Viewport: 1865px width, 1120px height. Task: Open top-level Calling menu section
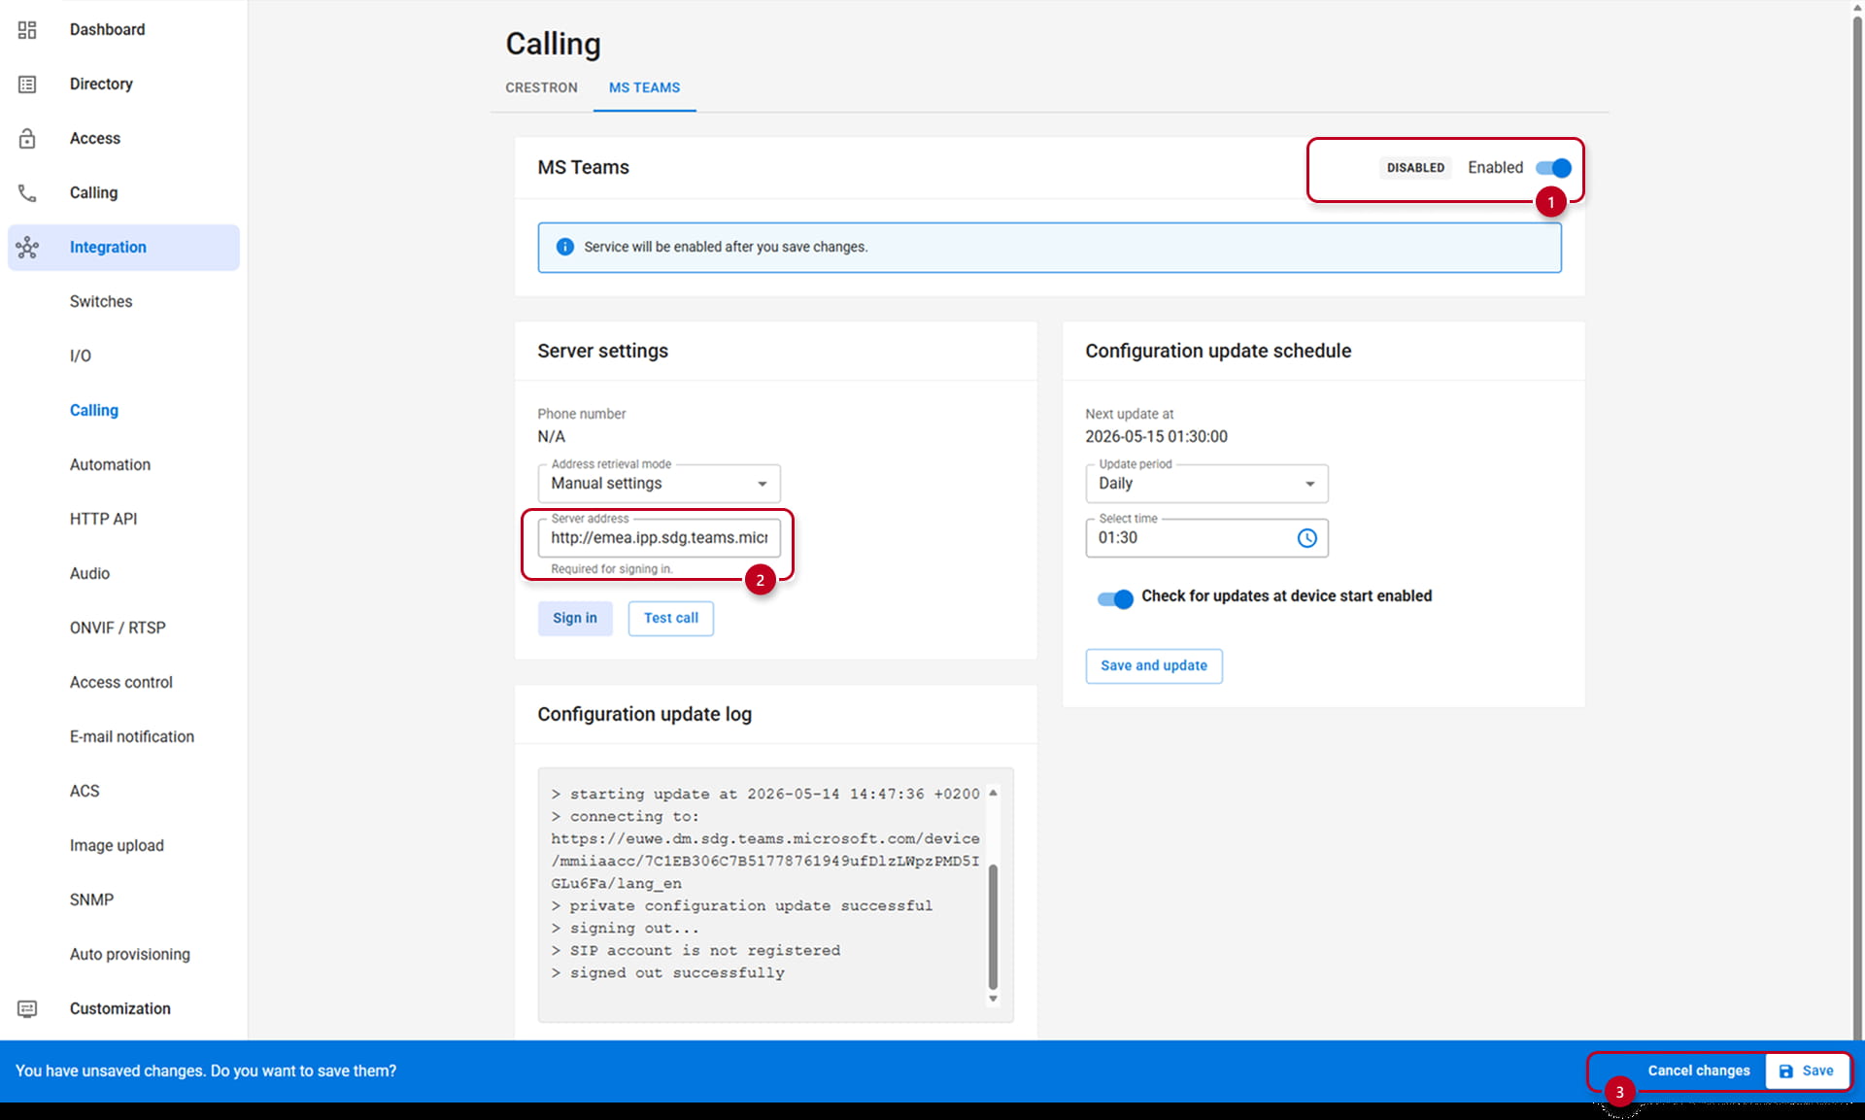pyautogui.click(x=123, y=193)
